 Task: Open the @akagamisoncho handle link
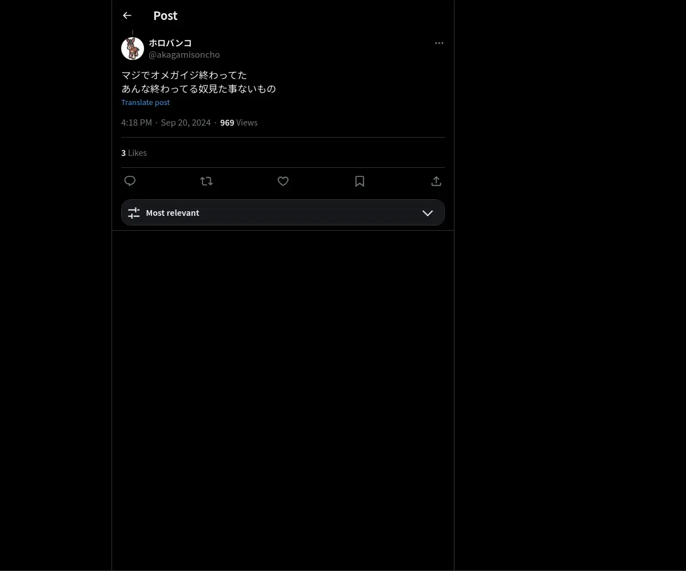tap(184, 55)
